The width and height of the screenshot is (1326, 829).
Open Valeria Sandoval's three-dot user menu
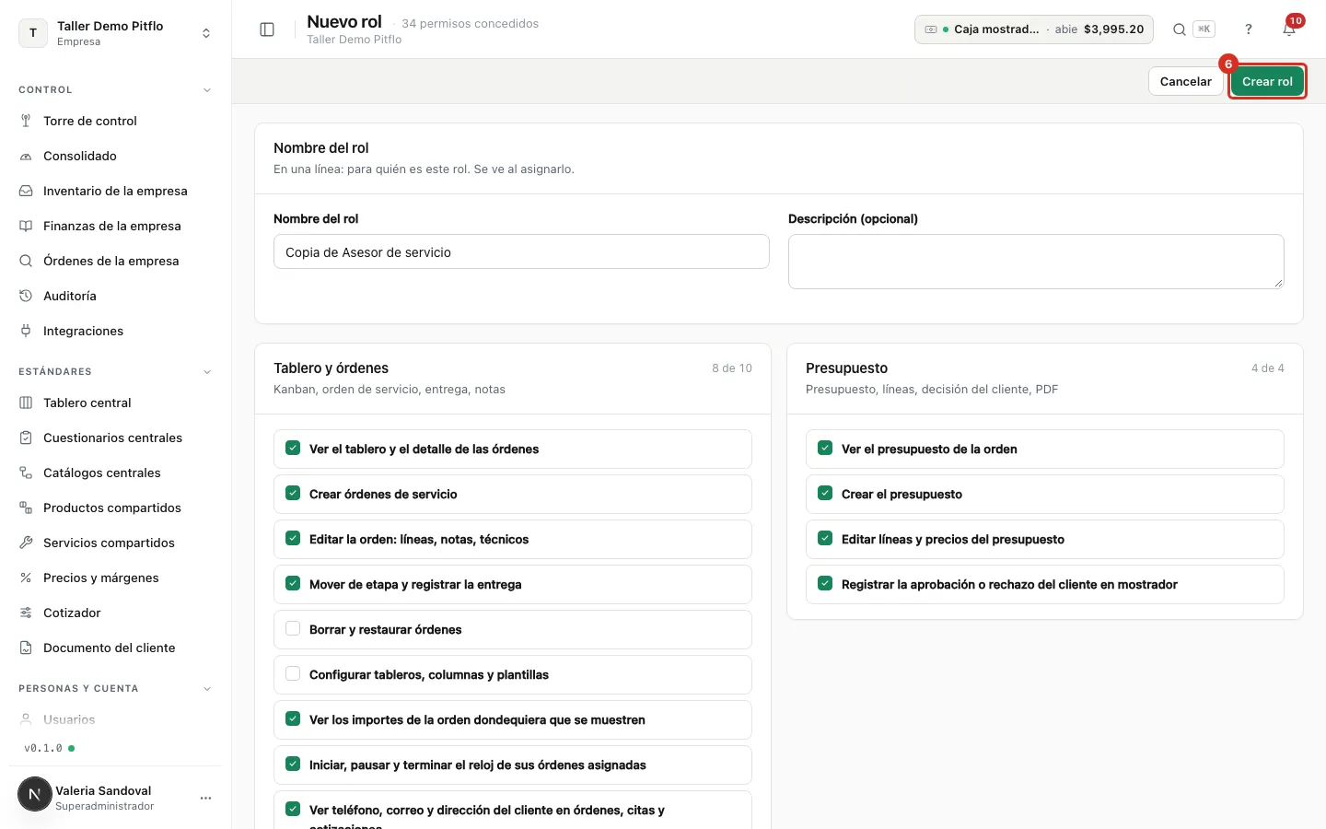[x=206, y=798]
